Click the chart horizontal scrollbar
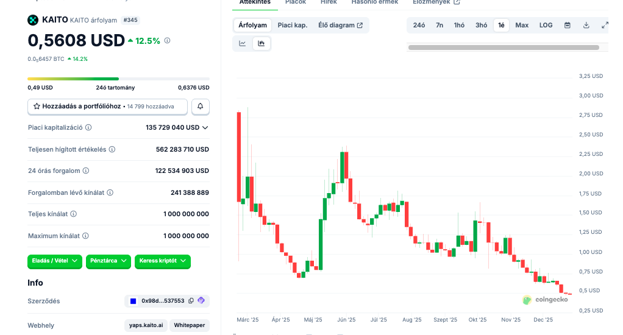 pos(504,47)
